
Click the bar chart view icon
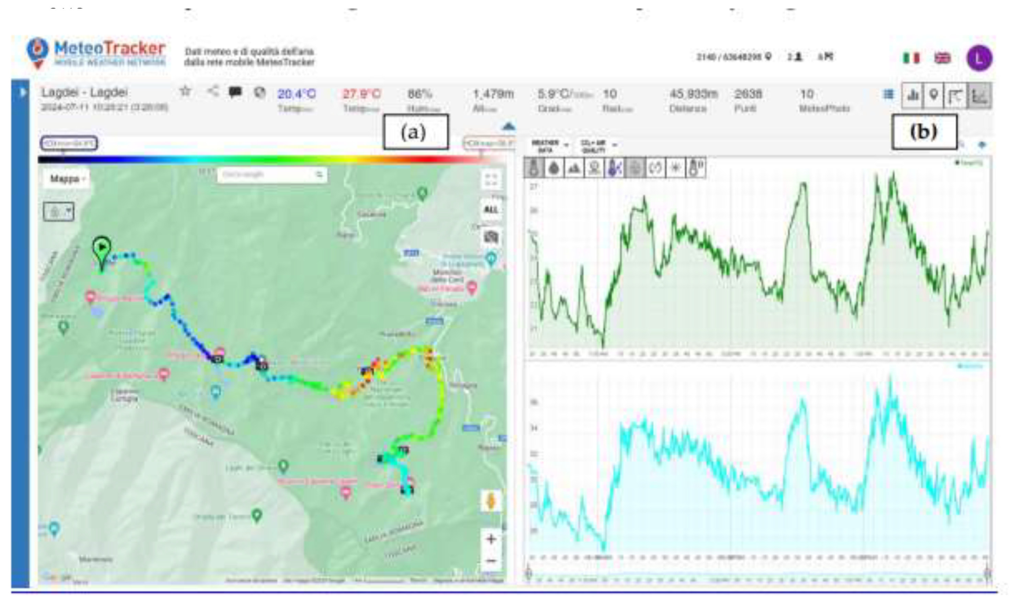(913, 95)
